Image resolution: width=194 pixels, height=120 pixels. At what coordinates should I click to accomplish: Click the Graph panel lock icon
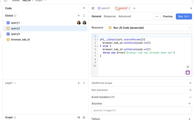pyautogui.click(x=84, y=117)
